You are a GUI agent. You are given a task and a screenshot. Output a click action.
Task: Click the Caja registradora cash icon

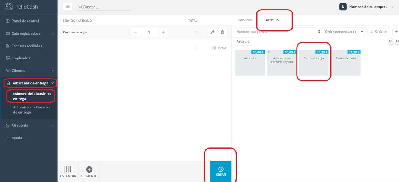coord(8,33)
